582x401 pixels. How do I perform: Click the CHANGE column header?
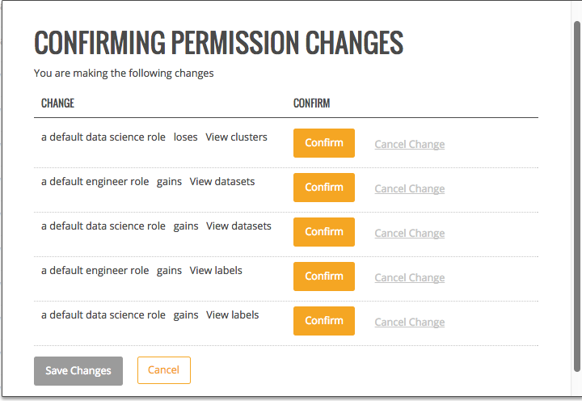click(57, 103)
